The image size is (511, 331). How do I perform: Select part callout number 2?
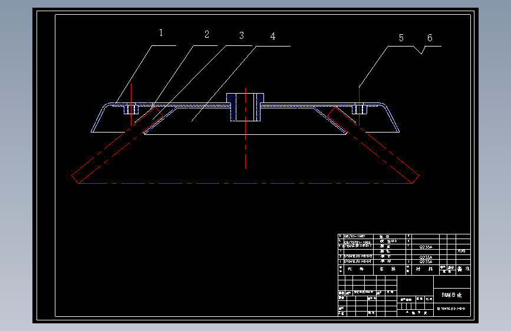click(x=207, y=34)
